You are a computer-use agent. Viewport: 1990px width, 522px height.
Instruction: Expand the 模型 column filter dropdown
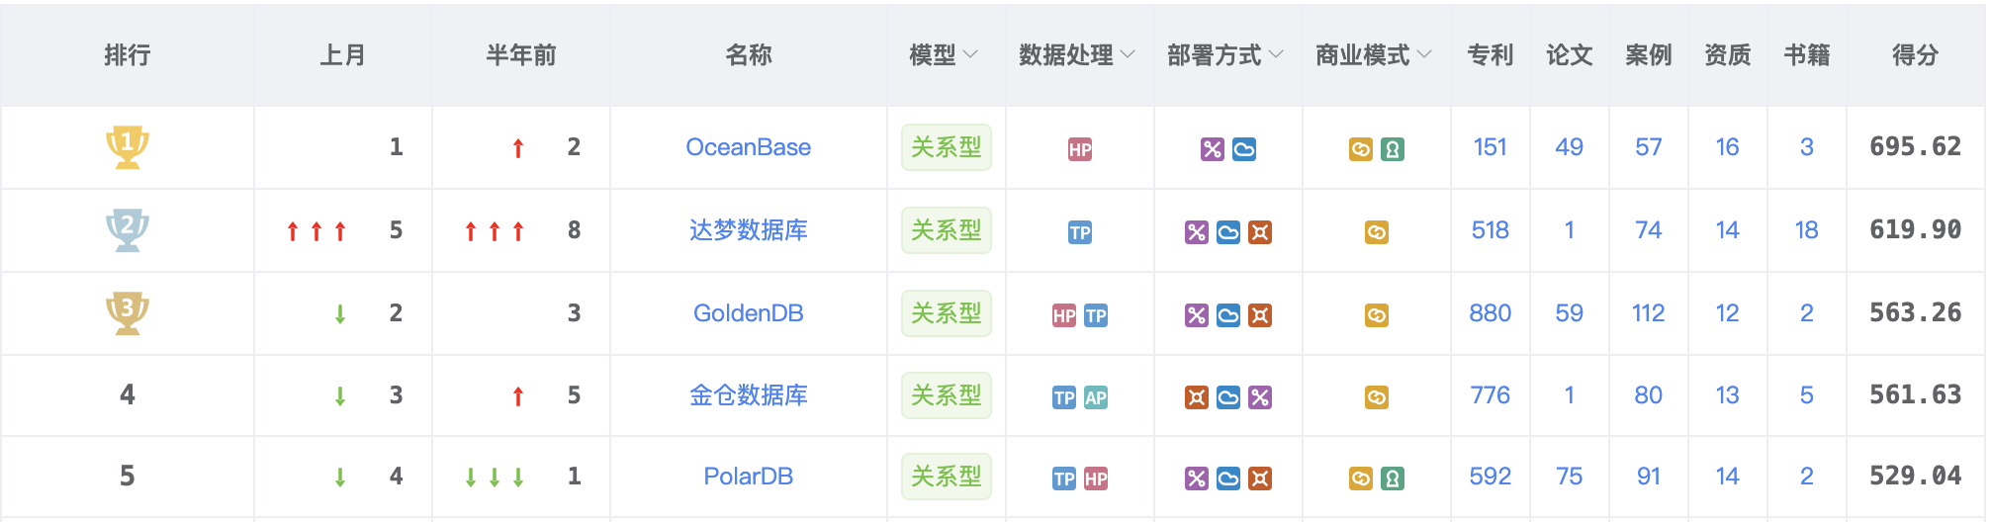click(970, 54)
